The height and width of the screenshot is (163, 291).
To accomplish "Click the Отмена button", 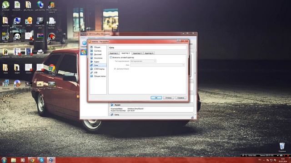I will click(169, 98).
